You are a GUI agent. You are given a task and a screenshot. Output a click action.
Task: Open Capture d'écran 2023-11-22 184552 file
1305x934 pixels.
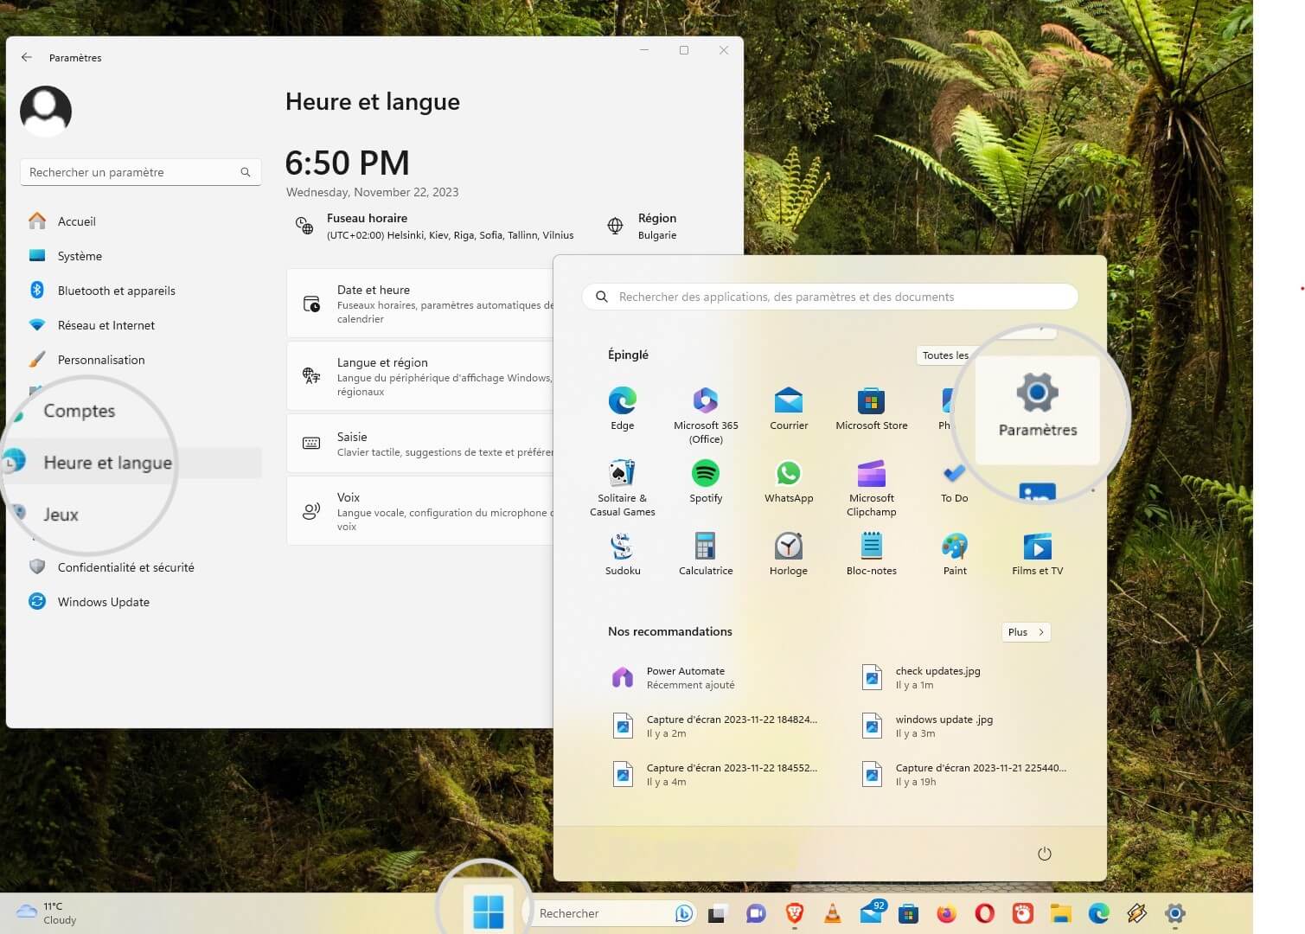(713, 775)
